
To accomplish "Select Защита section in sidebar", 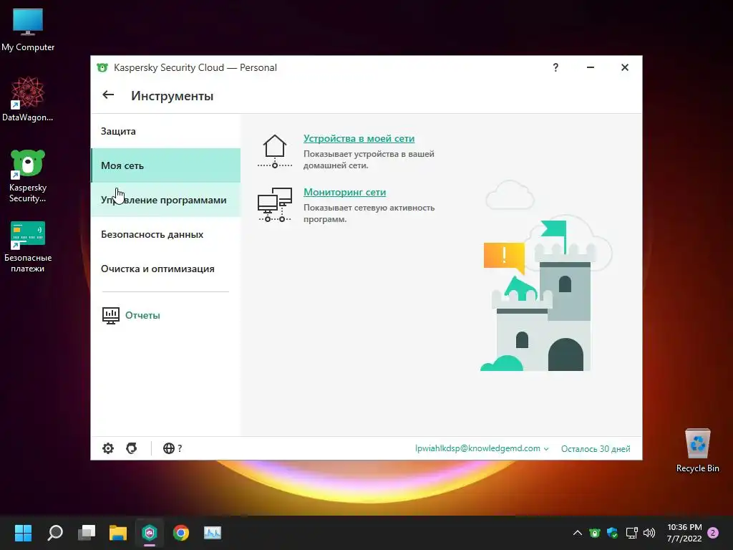I will point(165,132).
